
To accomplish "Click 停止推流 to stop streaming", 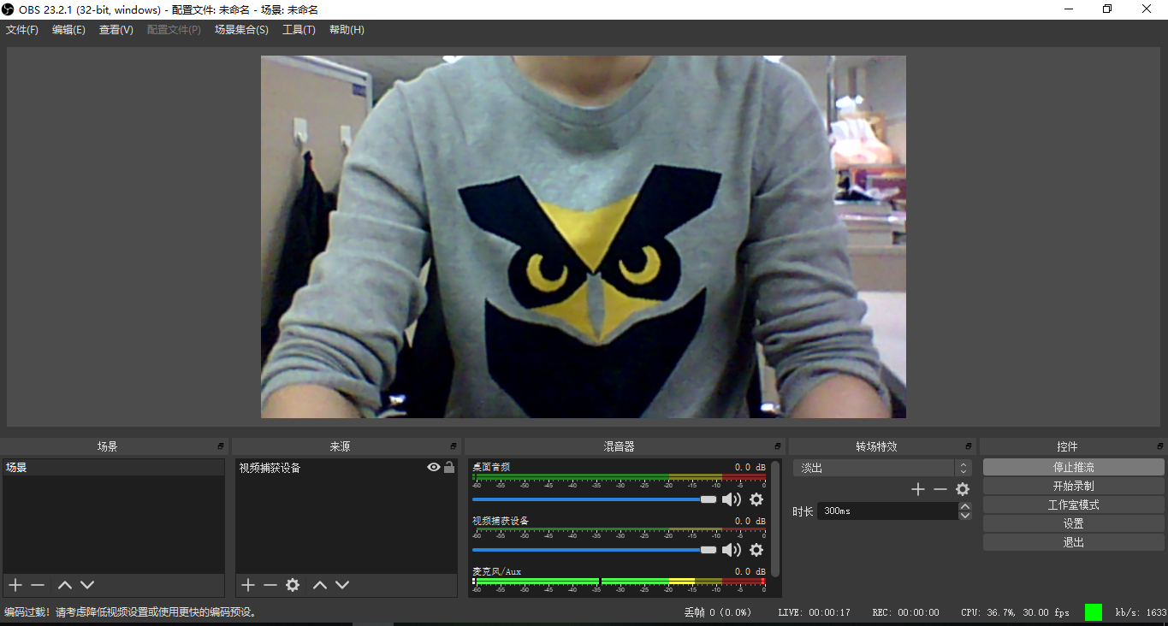I will (1074, 468).
